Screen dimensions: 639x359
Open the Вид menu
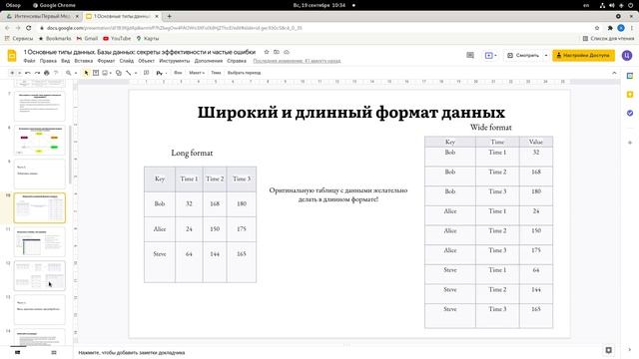66,61
